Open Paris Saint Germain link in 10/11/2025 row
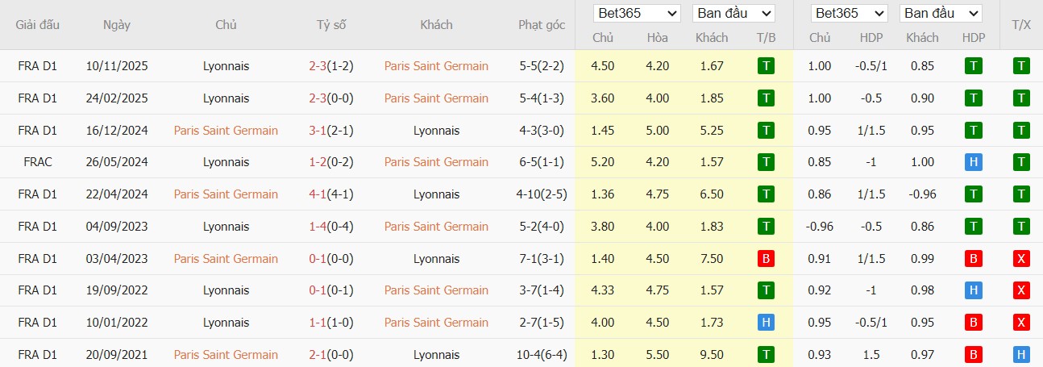1043x367 pixels. (436, 66)
